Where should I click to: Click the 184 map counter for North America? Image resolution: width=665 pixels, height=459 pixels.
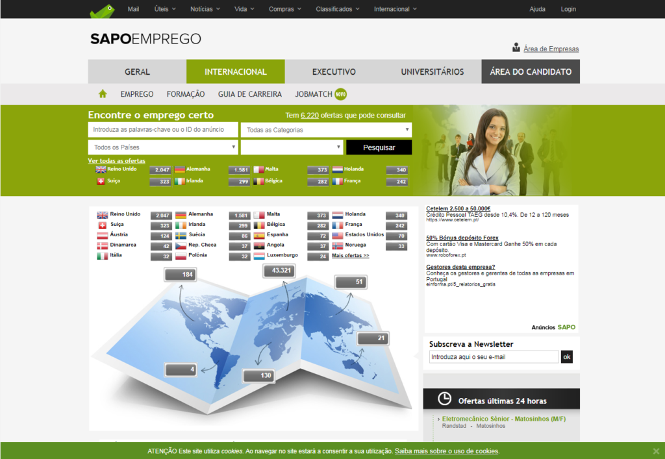tap(181, 274)
